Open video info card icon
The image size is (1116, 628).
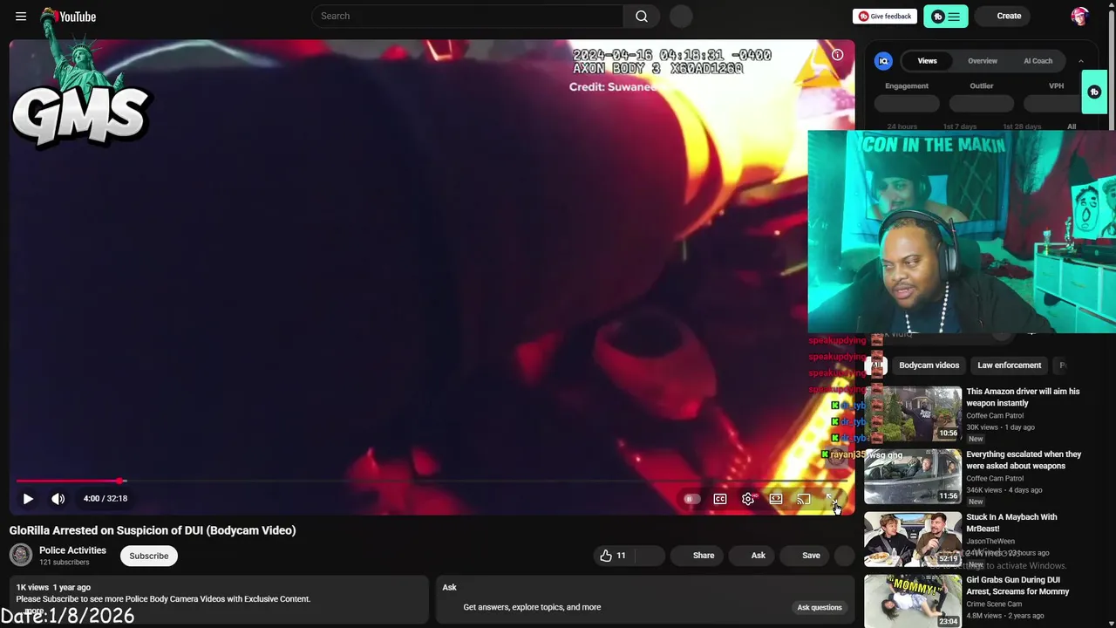pos(837,54)
